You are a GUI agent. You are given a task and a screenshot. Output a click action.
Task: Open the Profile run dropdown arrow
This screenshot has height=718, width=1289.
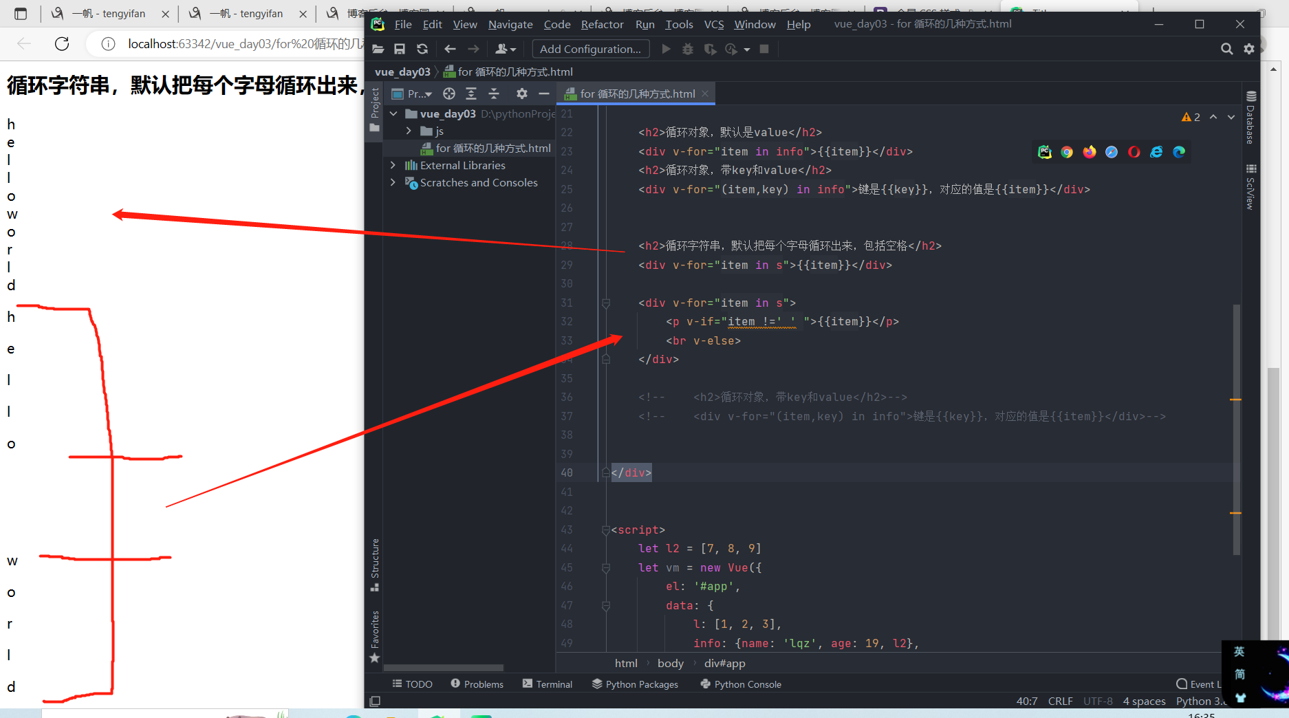coord(747,50)
